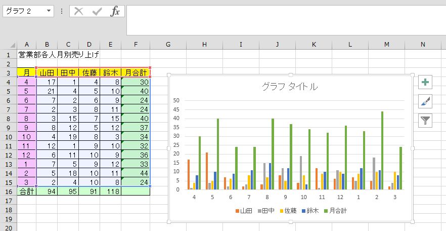Select the chart title グラフ タイトル
The height and width of the screenshot is (231, 446).
coord(290,87)
